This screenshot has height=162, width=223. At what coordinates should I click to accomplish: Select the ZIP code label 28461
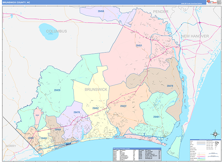[x=156, y=117]
